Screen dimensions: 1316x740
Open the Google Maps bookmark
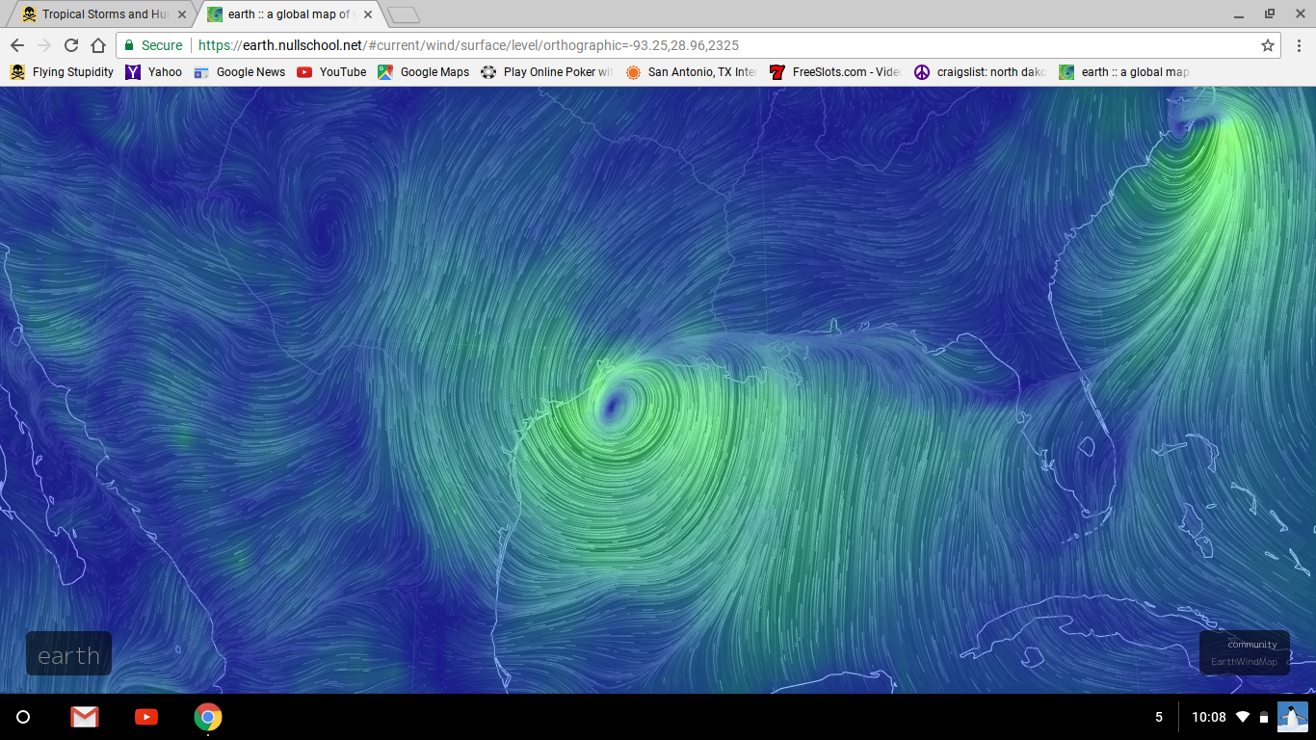(424, 72)
